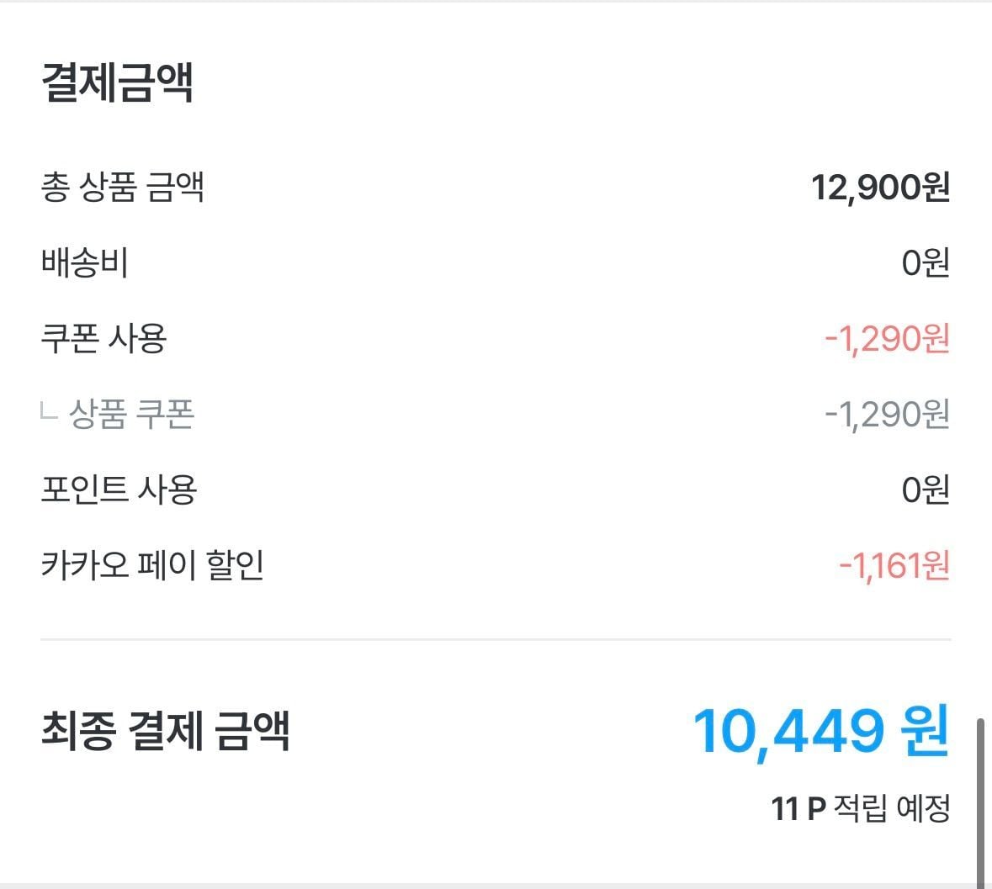Click the vertical scrollbar on the right edge
The width and height of the screenshot is (992, 889).
tap(981, 799)
